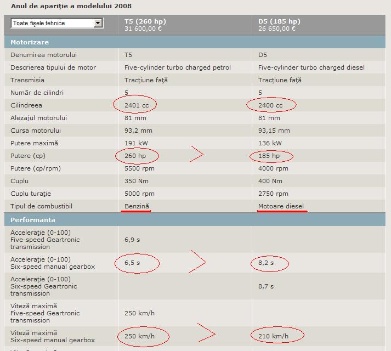
Task: Click the '2750 rpm' value
Action: (x=273, y=194)
